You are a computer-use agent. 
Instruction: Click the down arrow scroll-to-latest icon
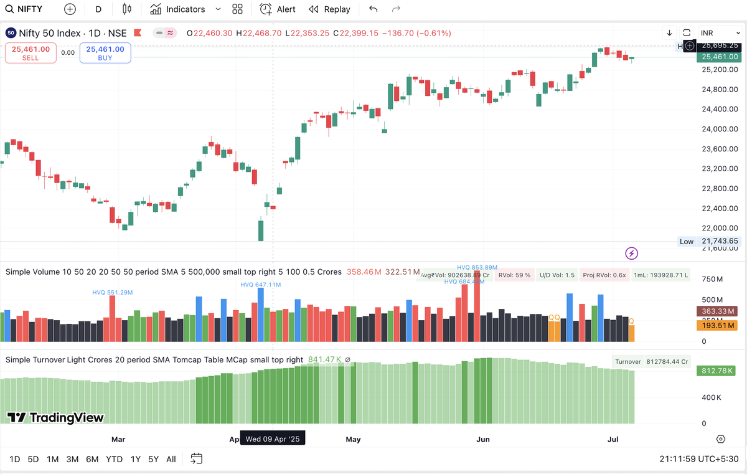coord(669,33)
